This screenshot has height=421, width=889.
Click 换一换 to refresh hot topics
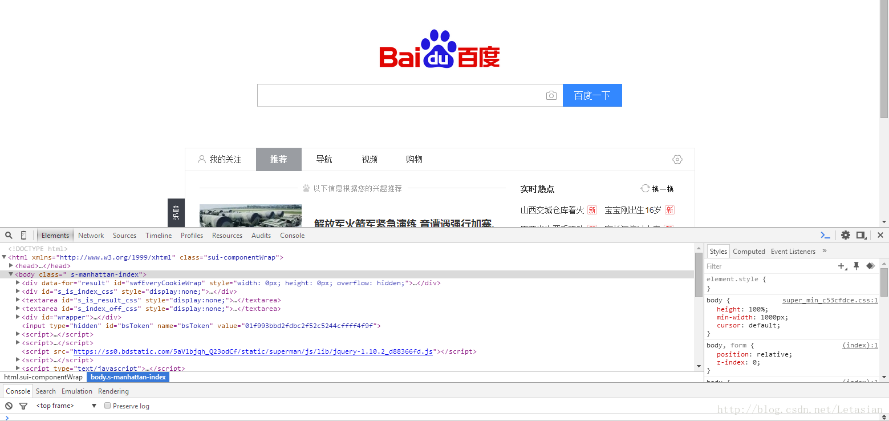pyautogui.click(x=663, y=188)
